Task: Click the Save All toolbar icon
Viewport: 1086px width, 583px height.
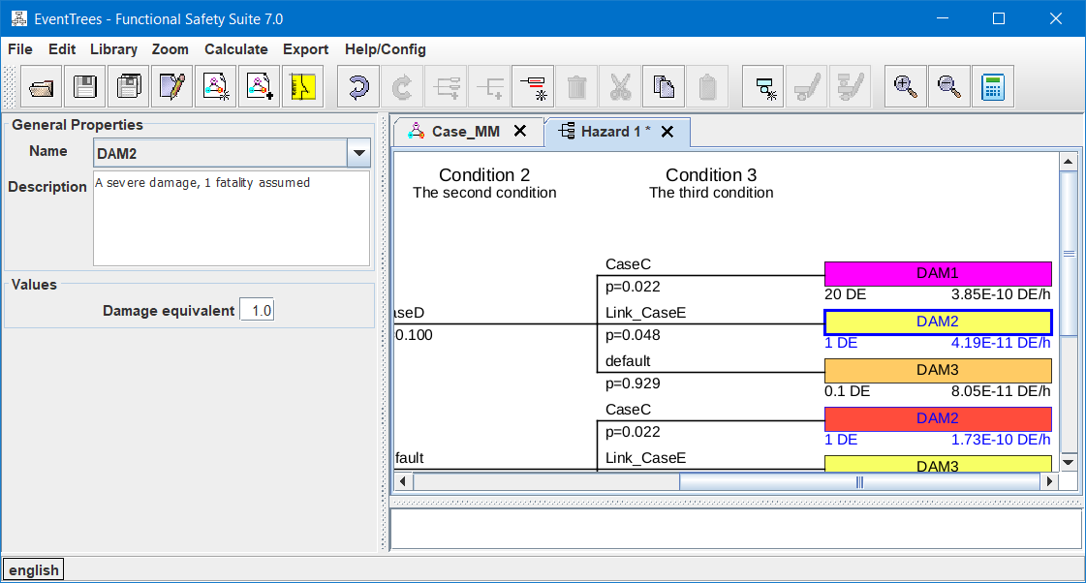Action: 129,87
